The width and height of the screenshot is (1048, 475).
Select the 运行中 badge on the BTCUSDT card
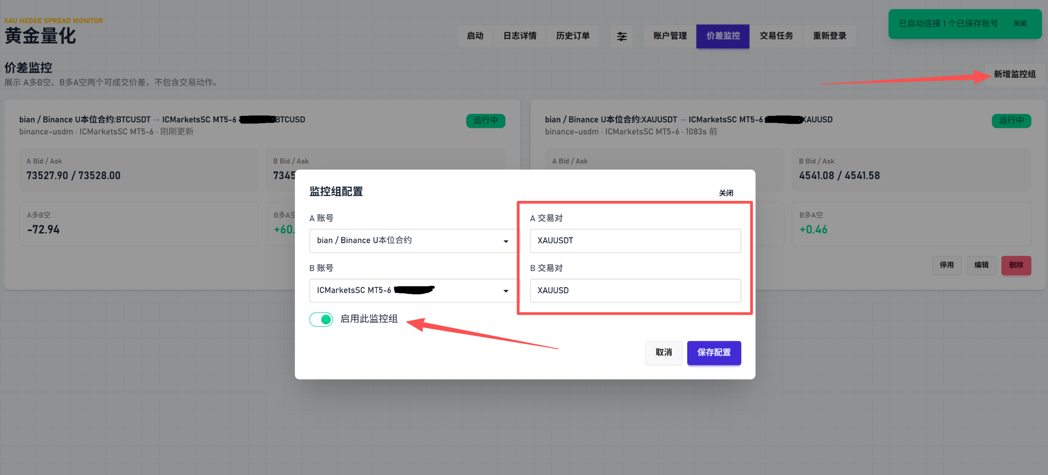pyautogui.click(x=485, y=121)
